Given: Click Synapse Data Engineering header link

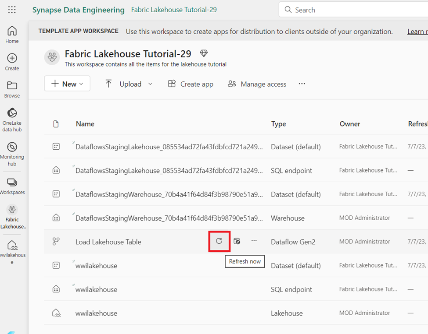Looking at the screenshot, I should [78, 10].
